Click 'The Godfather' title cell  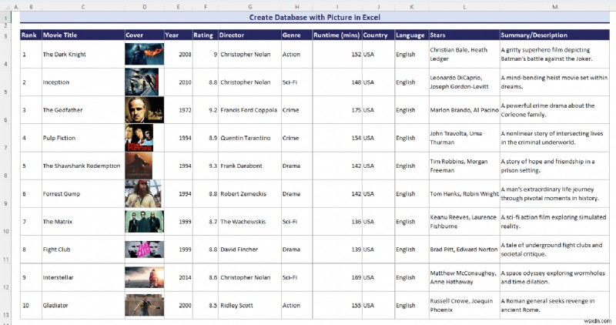pyautogui.click(x=83, y=110)
